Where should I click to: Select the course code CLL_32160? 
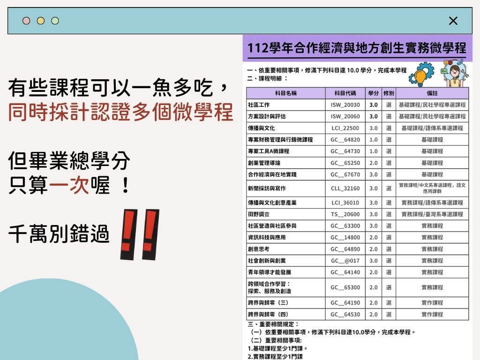pos(345,188)
